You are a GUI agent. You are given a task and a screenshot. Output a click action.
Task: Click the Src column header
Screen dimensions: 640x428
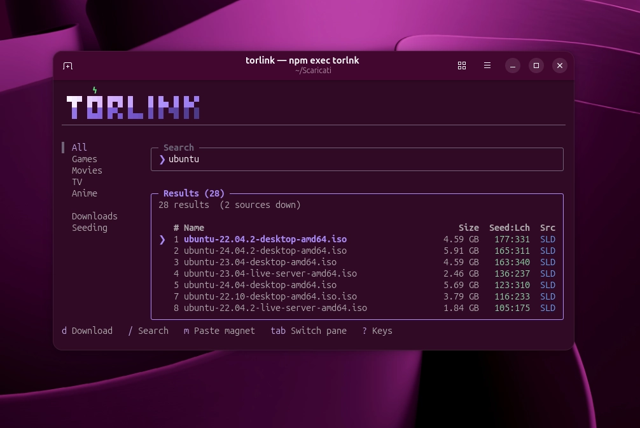(548, 228)
